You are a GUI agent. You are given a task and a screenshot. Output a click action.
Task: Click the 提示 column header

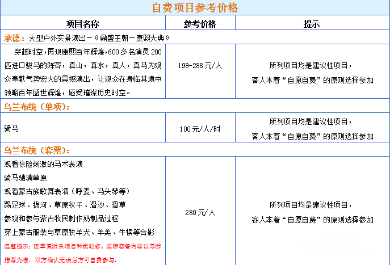312,23
